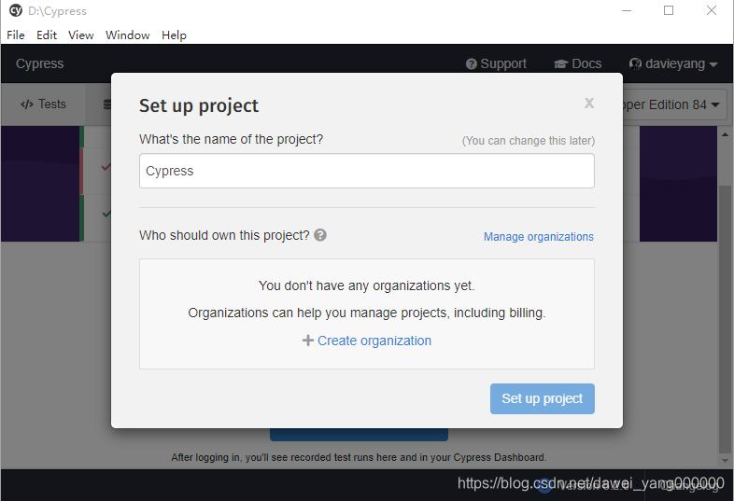
Task: Click the plus icon before Create organization
Action: click(307, 341)
